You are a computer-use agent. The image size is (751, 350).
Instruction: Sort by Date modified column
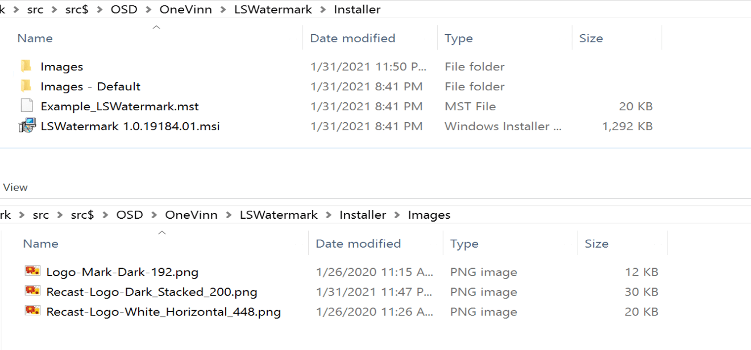pos(353,37)
